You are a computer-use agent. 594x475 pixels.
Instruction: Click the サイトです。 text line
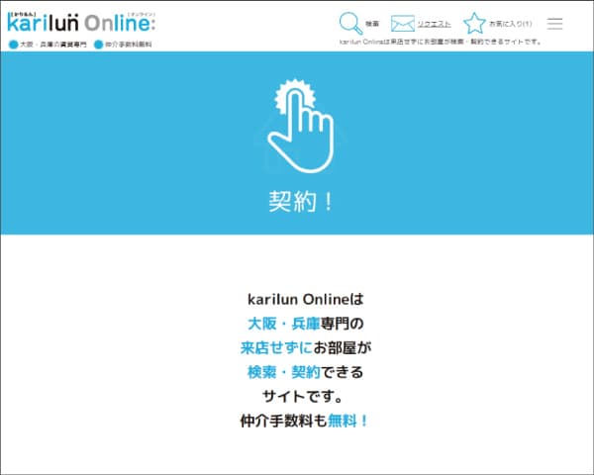pos(303,396)
